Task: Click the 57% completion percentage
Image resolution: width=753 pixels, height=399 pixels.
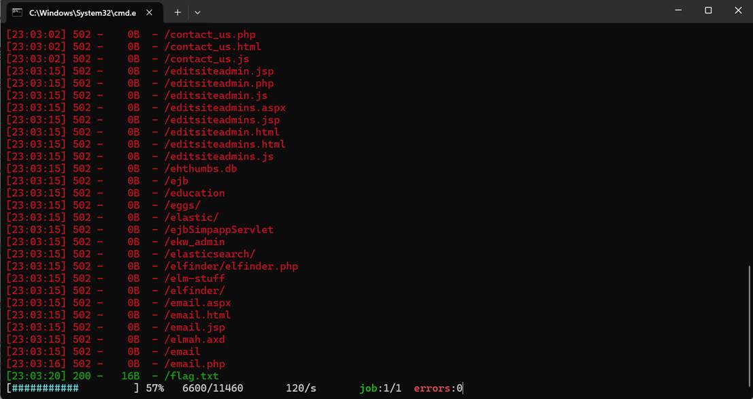Action: (154, 389)
